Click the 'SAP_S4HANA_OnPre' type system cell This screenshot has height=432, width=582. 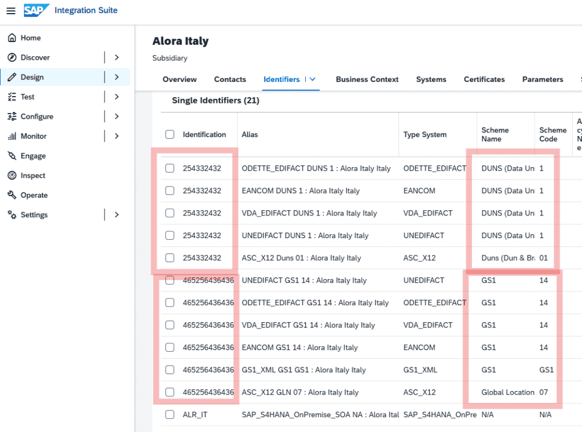[x=440, y=414]
